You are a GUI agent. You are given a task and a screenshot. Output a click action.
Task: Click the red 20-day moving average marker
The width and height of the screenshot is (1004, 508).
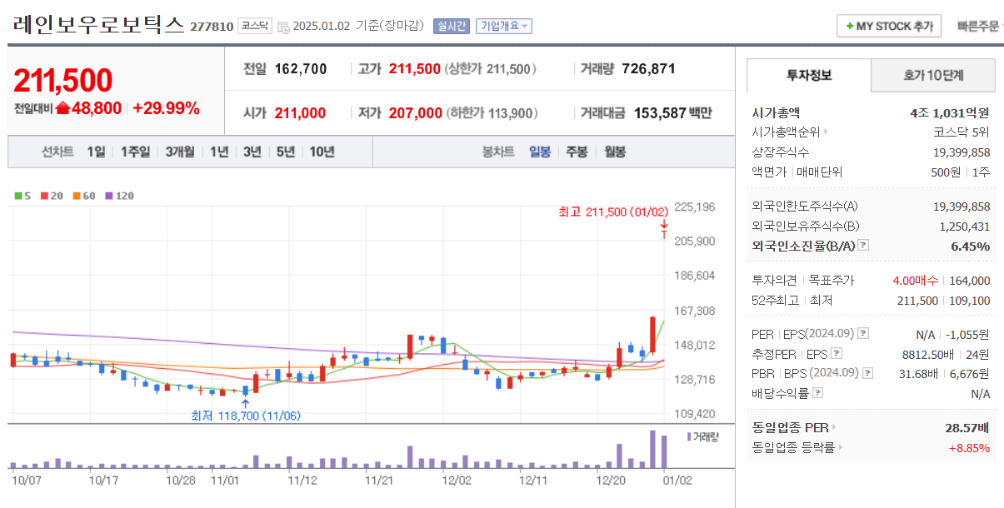44,197
